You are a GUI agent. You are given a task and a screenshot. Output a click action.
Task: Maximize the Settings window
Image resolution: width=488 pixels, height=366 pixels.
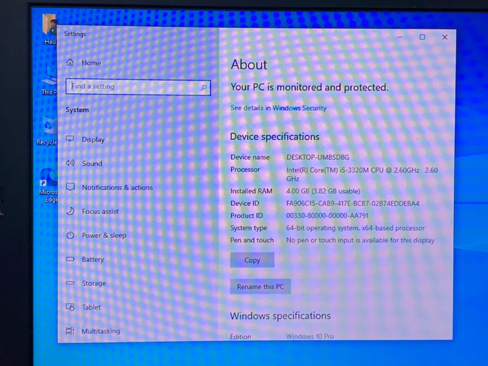coord(423,37)
